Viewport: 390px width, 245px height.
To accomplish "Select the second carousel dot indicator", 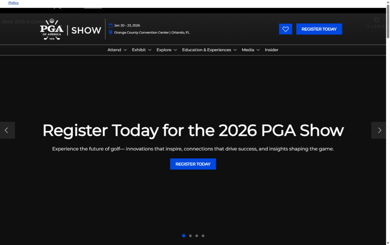I will [190, 235].
